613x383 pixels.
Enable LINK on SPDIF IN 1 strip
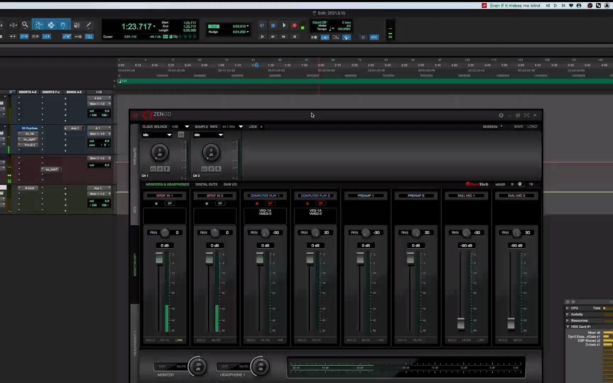click(x=179, y=340)
